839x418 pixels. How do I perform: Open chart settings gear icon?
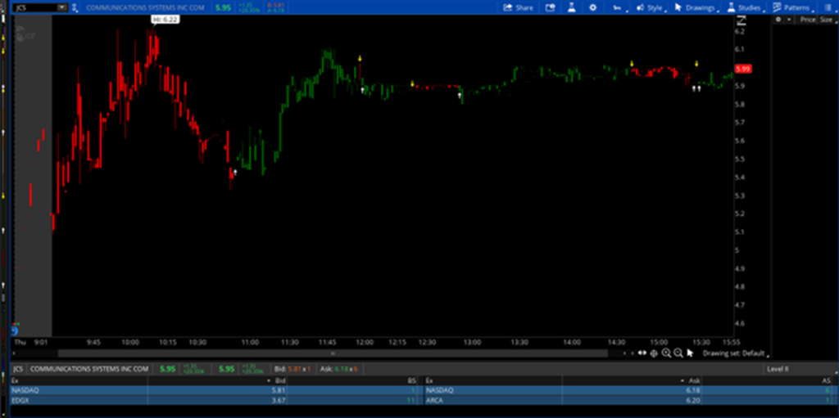pyautogui.click(x=593, y=7)
